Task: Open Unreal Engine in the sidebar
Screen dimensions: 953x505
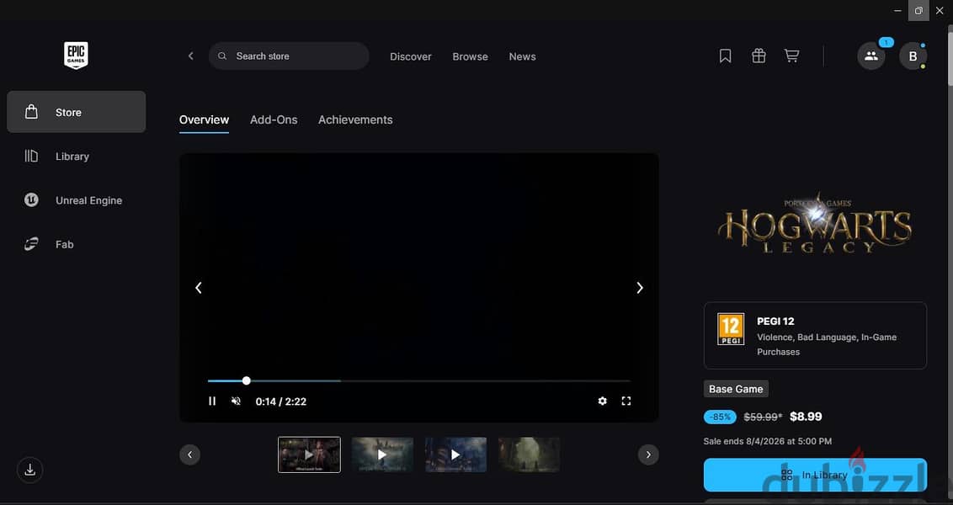Action: pyautogui.click(x=76, y=200)
